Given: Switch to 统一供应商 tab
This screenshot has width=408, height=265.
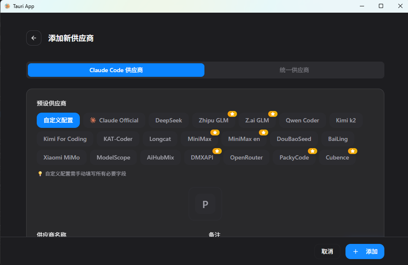Looking at the screenshot, I should (294, 70).
